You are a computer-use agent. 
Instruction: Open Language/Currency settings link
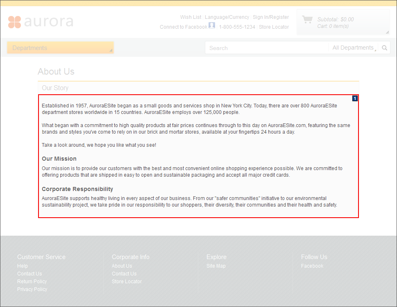coord(227,17)
